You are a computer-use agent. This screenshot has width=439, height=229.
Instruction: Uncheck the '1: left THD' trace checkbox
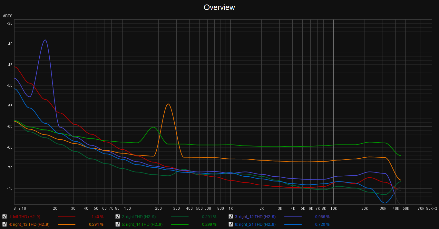point(5,216)
